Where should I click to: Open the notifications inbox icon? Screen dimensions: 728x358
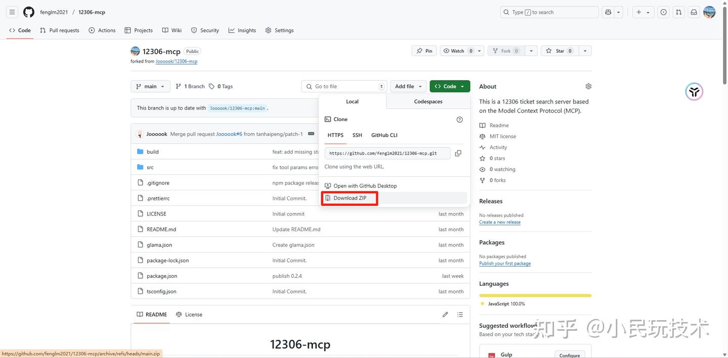[x=694, y=12]
